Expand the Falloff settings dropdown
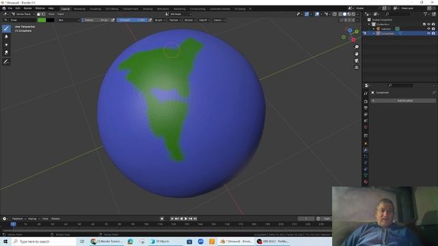This screenshot has height=246, width=438. (x=205, y=20)
